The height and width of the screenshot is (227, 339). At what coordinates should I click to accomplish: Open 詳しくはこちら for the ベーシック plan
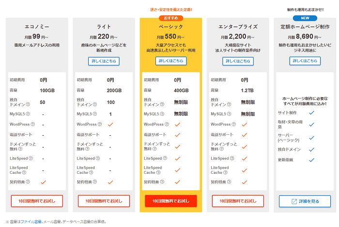[171, 61]
